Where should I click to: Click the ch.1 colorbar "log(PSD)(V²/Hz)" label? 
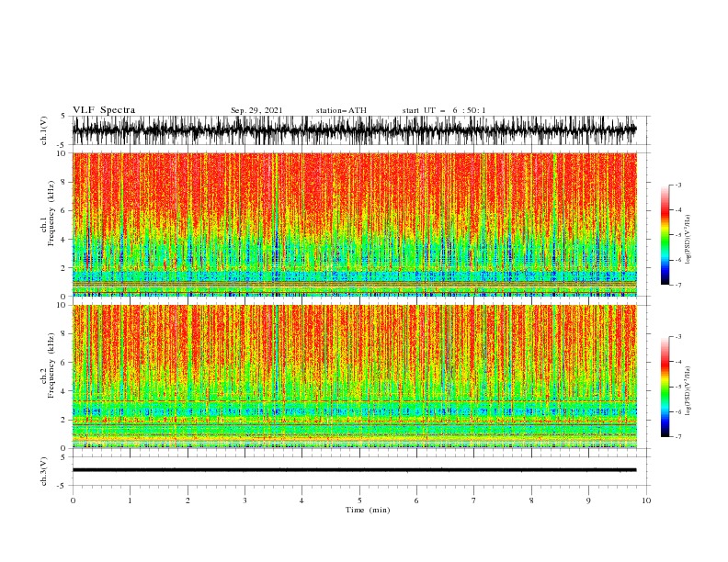pos(688,240)
